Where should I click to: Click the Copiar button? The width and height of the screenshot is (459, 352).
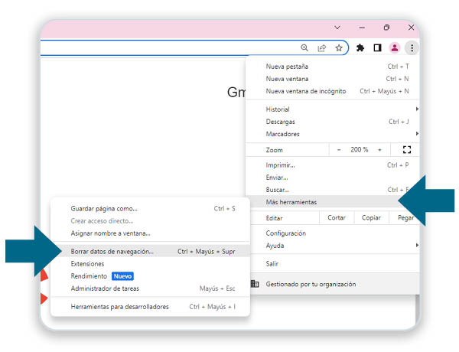click(371, 218)
